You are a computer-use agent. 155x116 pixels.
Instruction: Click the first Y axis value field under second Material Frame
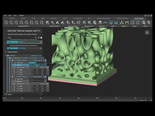point(34,91)
